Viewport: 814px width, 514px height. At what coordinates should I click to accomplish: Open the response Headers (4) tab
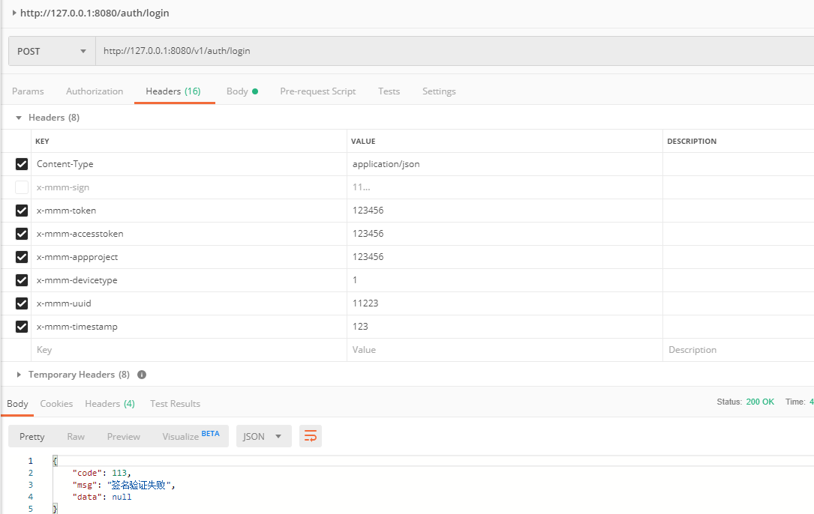point(110,404)
